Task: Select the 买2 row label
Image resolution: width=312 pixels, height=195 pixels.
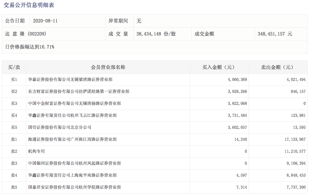Action: coord(14,92)
